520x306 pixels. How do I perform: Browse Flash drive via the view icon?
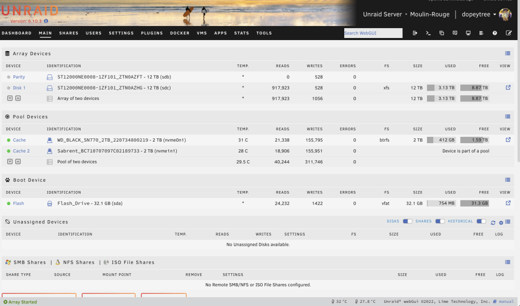[x=508, y=203]
